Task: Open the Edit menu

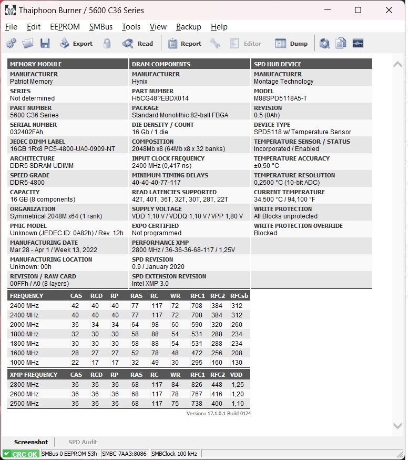Action: (x=34, y=27)
